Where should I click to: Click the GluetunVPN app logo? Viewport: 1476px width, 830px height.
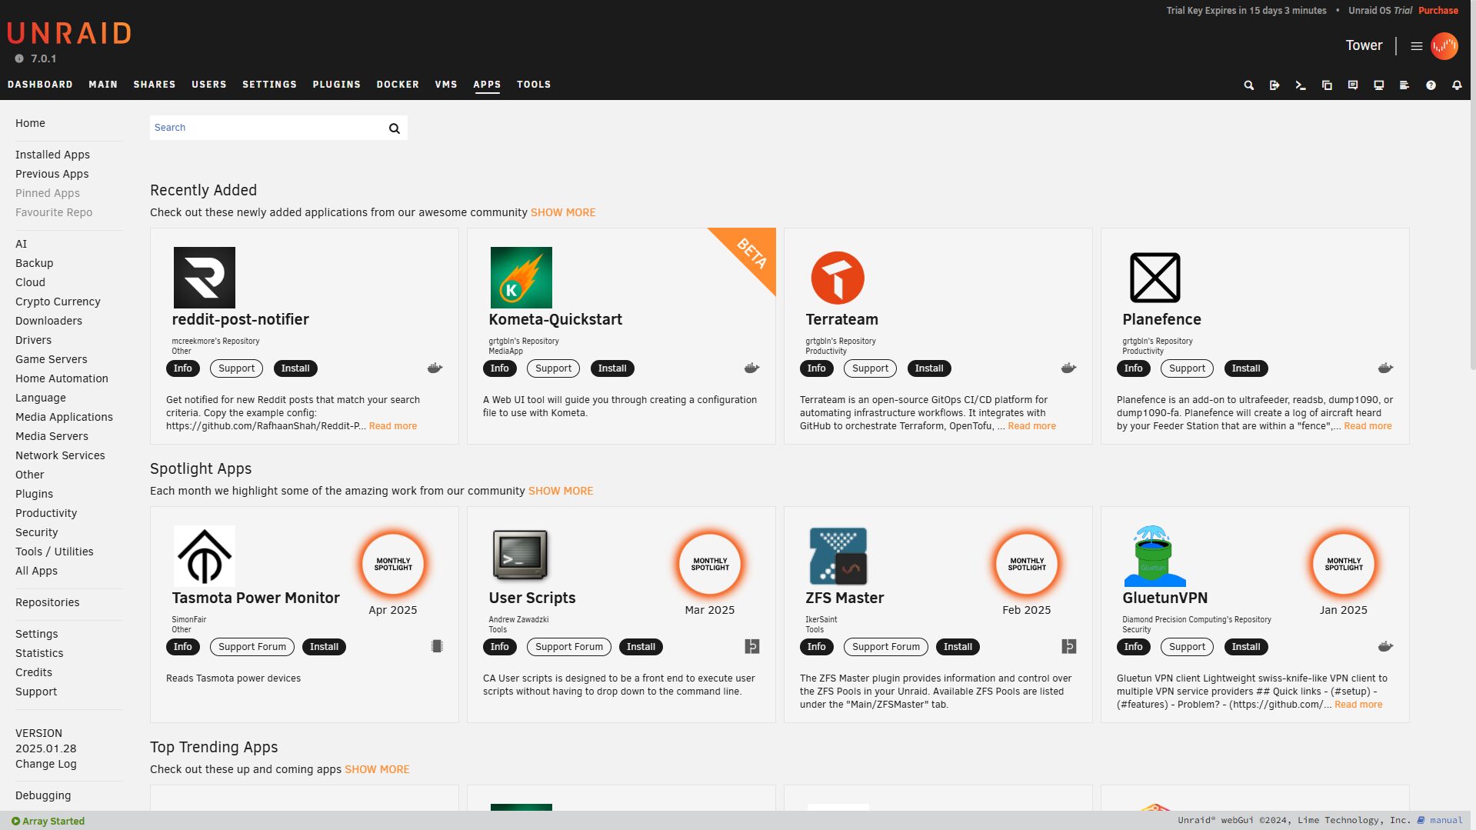pyautogui.click(x=1155, y=556)
